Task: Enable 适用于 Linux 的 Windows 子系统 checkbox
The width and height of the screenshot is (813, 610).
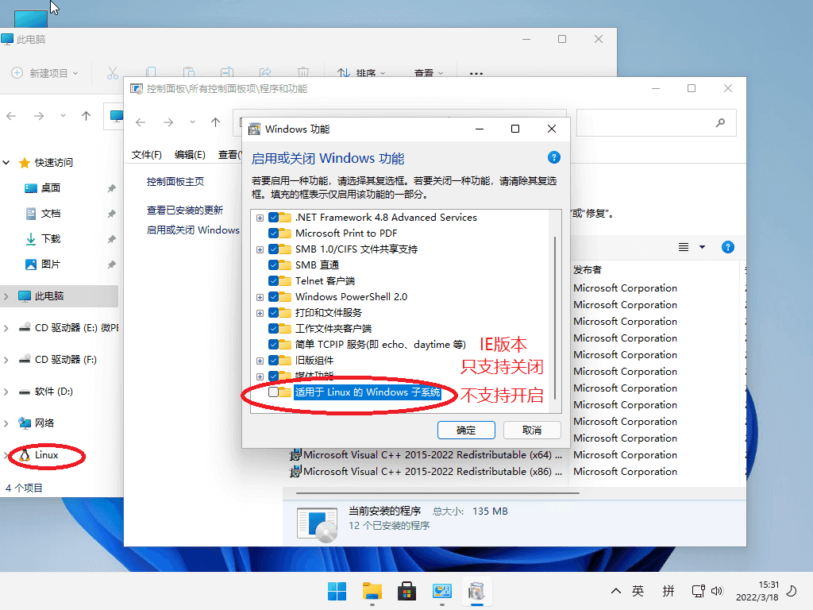Action: [274, 392]
